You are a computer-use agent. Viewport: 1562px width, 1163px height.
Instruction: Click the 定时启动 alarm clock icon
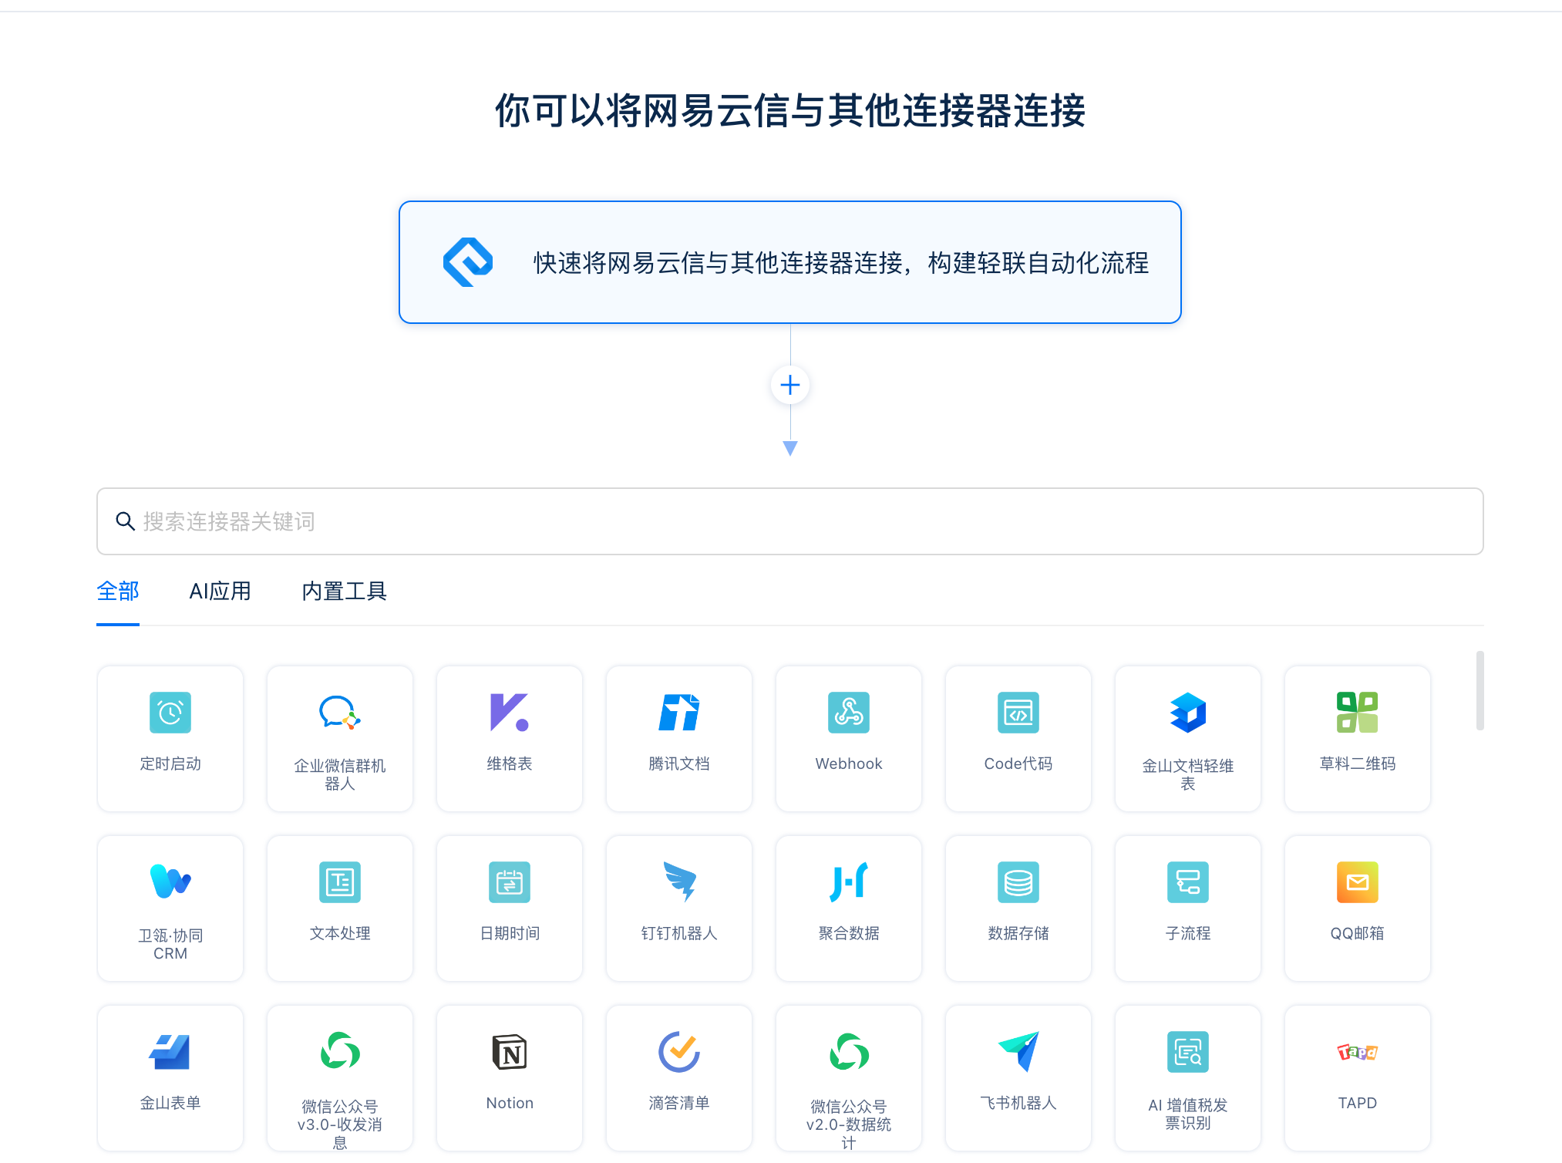point(170,713)
